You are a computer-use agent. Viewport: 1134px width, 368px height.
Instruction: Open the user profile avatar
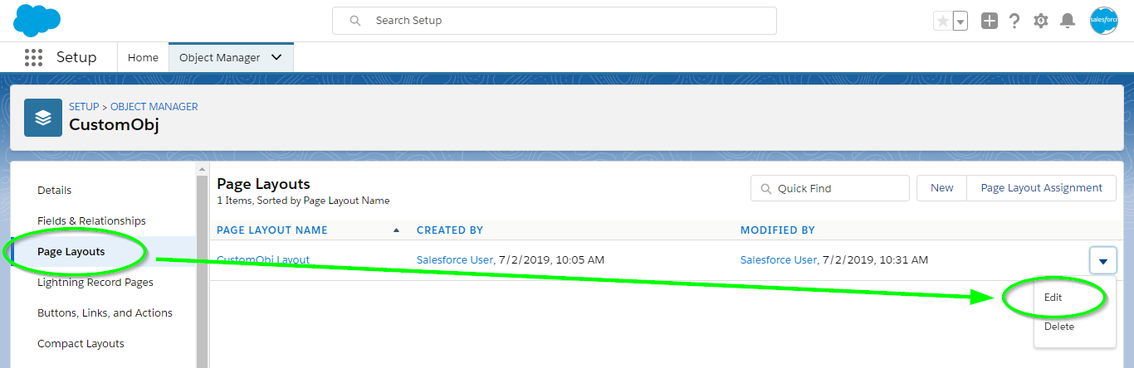[x=1103, y=21]
